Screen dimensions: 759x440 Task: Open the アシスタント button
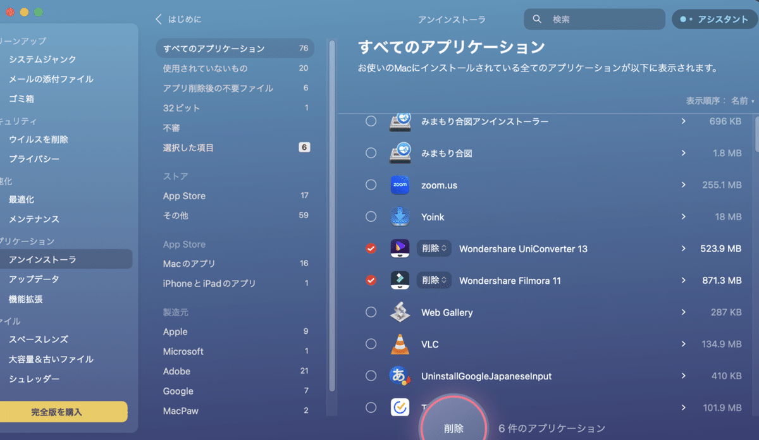(x=714, y=19)
